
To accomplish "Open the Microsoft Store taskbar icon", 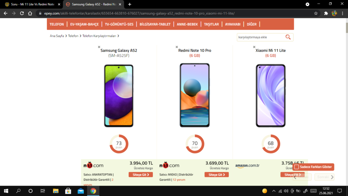I will click(68, 191).
